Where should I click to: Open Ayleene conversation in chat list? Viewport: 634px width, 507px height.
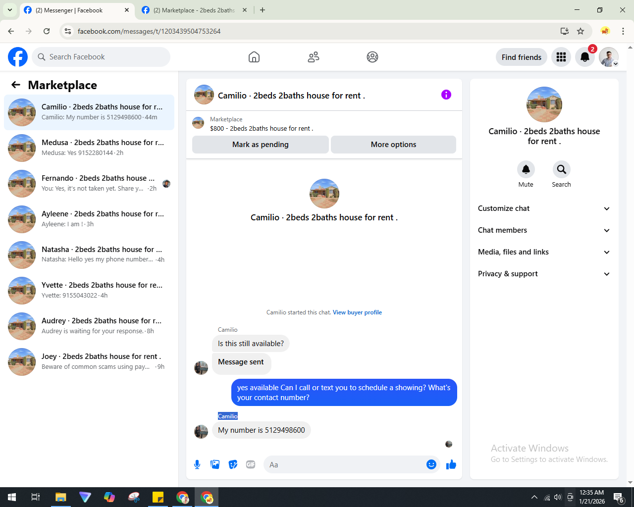pyautogui.click(x=89, y=219)
